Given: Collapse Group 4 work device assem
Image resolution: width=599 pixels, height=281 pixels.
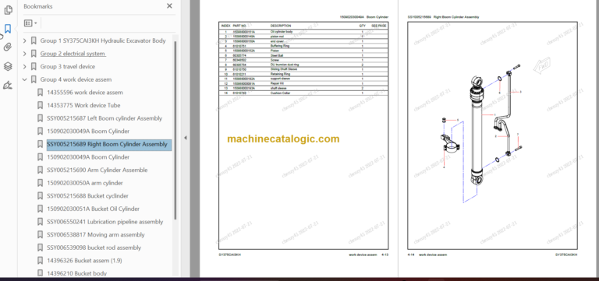Looking at the screenshot, I should tap(25, 79).
